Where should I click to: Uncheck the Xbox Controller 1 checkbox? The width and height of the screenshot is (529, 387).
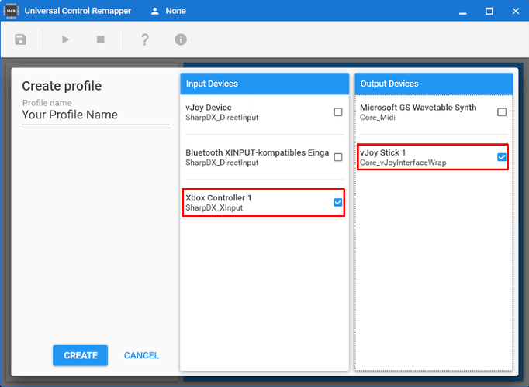click(x=337, y=202)
